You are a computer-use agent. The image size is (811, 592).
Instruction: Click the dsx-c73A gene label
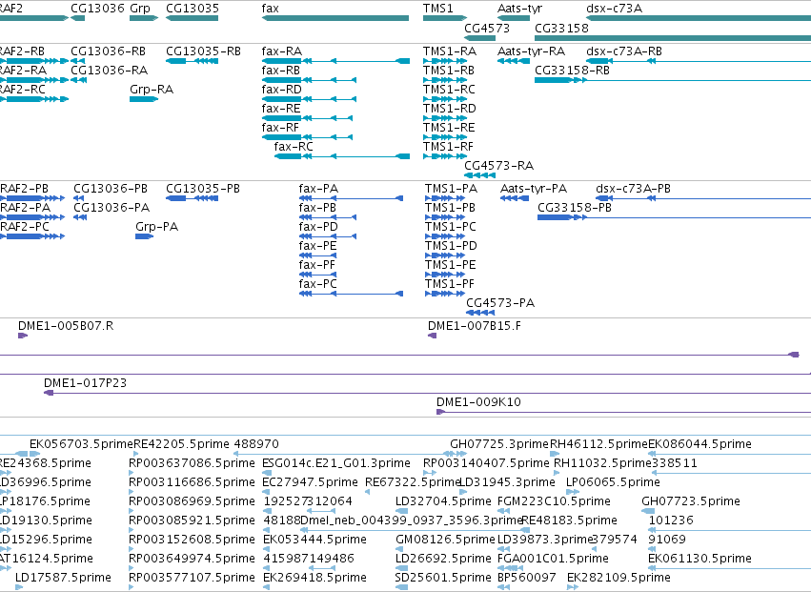tap(614, 9)
